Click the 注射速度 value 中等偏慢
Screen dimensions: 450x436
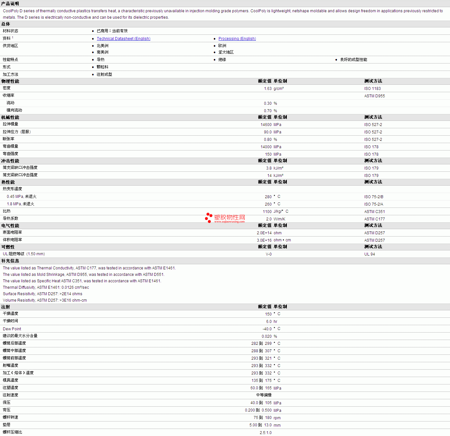[x=264, y=395]
